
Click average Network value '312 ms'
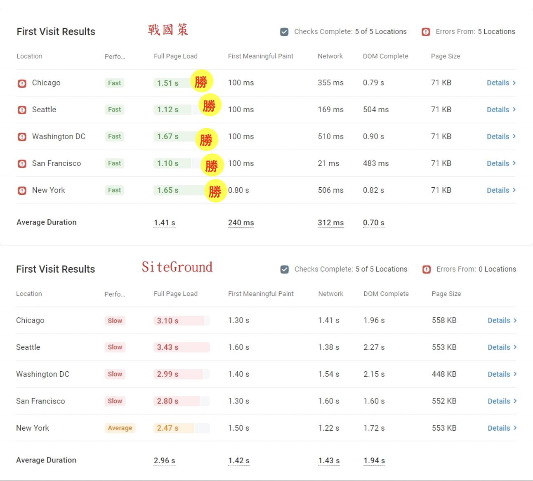[331, 223]
